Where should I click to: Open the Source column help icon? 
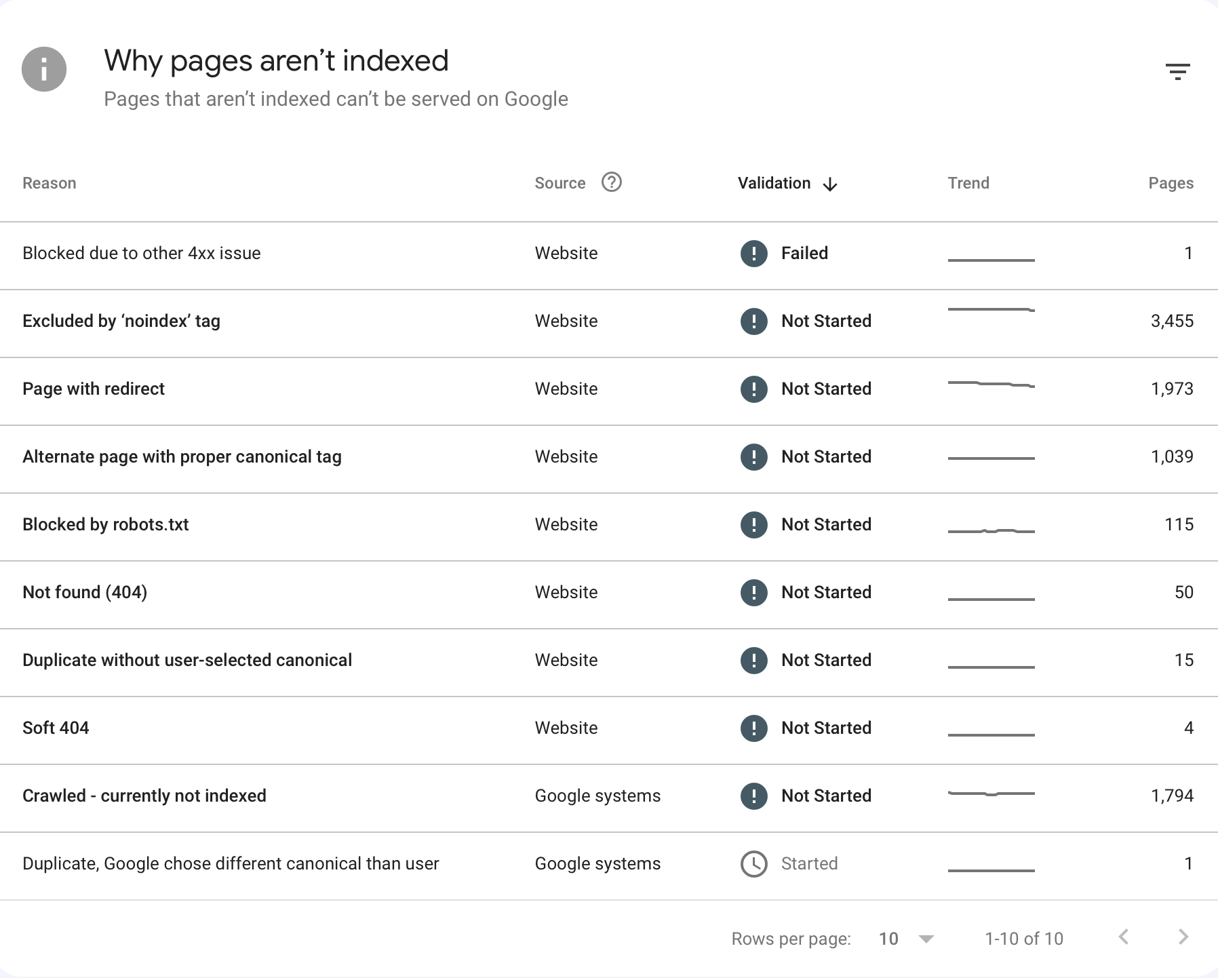tap(611, 182)
